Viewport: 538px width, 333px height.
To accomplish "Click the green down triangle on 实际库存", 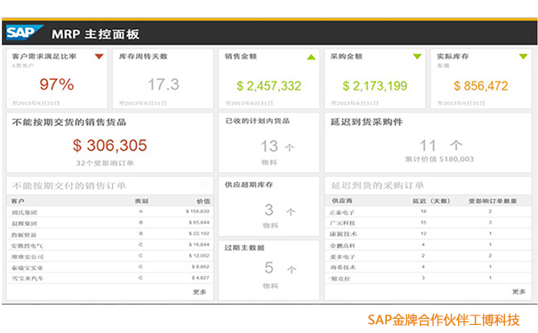I will tap(523, 57).
